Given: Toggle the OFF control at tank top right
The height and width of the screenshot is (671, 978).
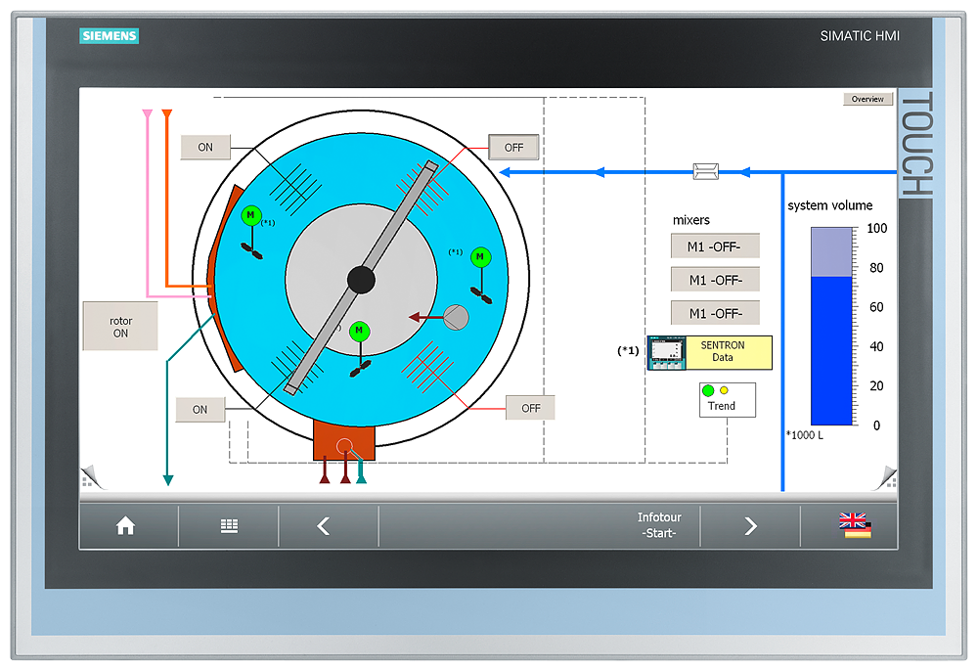Looking at the screenshot, I should coord(513,147).
